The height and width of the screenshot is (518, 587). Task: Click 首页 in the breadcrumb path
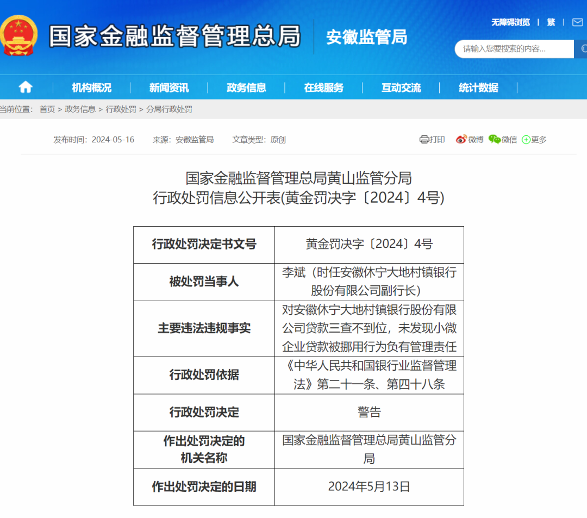(47, 109)
